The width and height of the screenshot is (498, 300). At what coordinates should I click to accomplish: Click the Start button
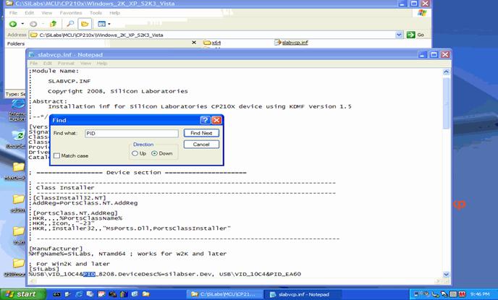[x=23, y=294]
